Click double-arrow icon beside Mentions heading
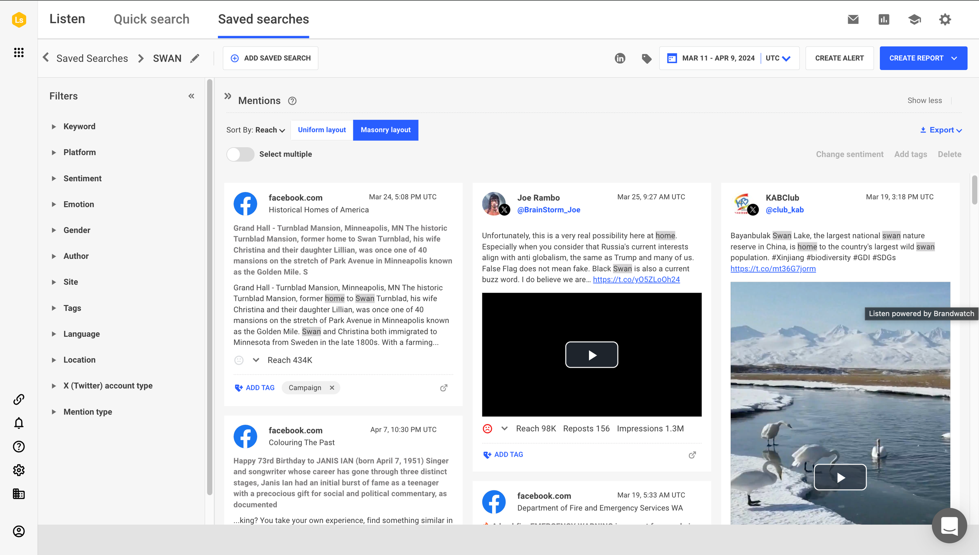Viewport: 979px width, 555px height. tap(228, 96)
